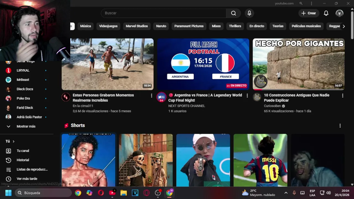Click the search magnifier button

pyautogui.click(x=233, y=13)
